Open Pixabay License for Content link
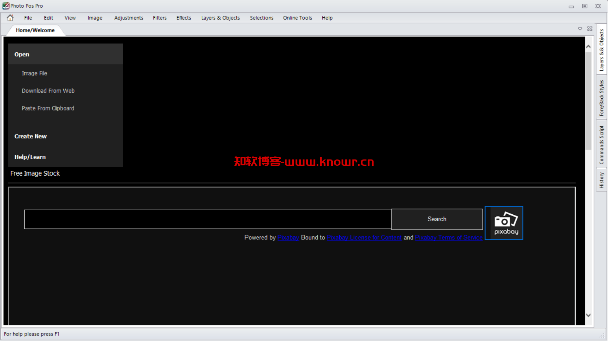 tap(364, 238)
